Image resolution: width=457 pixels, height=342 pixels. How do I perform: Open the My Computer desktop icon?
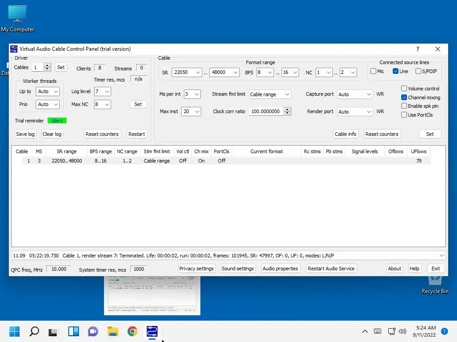click(17, 19)
